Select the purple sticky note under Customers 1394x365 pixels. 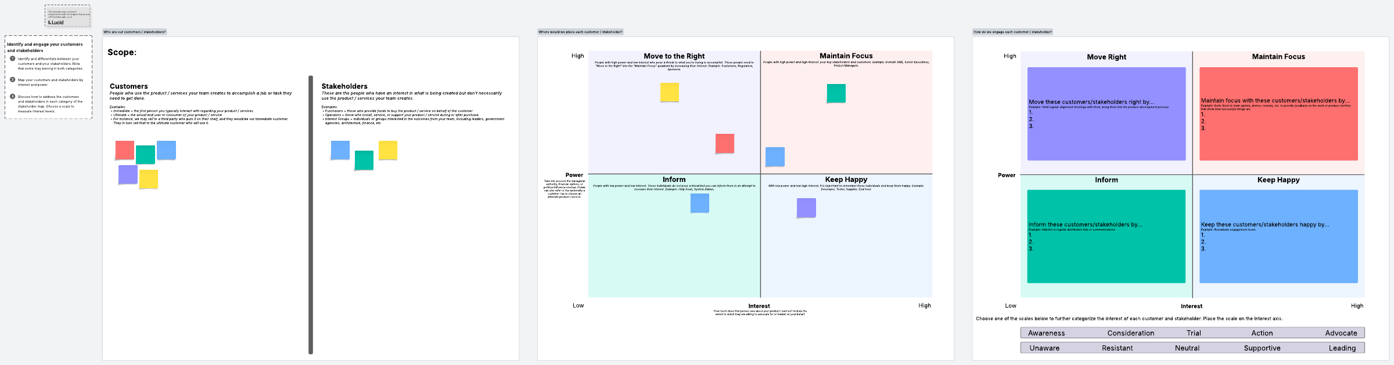point(128,174)
